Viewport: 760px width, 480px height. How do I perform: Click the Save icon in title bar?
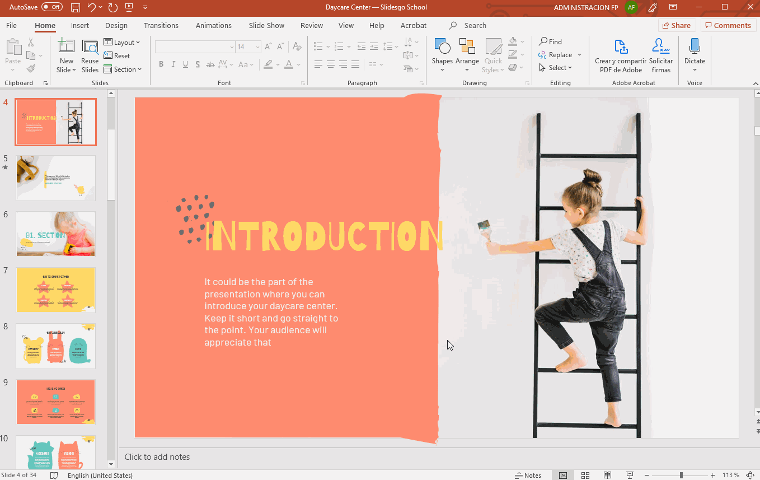pos(76,7)
